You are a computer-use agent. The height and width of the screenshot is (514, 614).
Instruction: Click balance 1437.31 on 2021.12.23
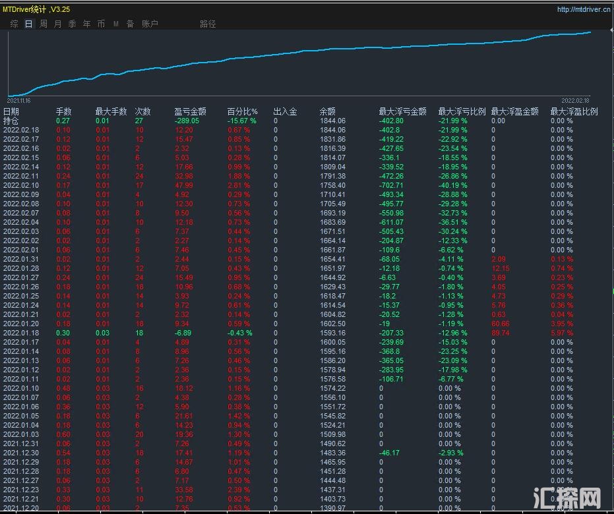point(333,490)
